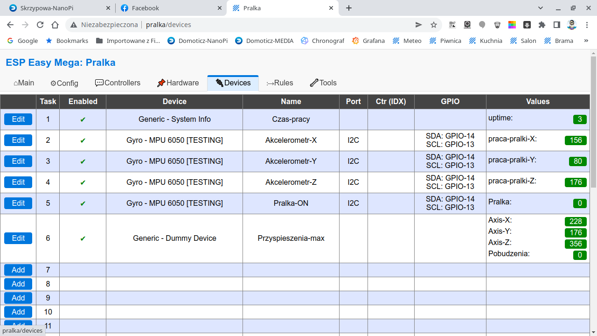Show more bookmarks with double chevron

click(586, 41)
